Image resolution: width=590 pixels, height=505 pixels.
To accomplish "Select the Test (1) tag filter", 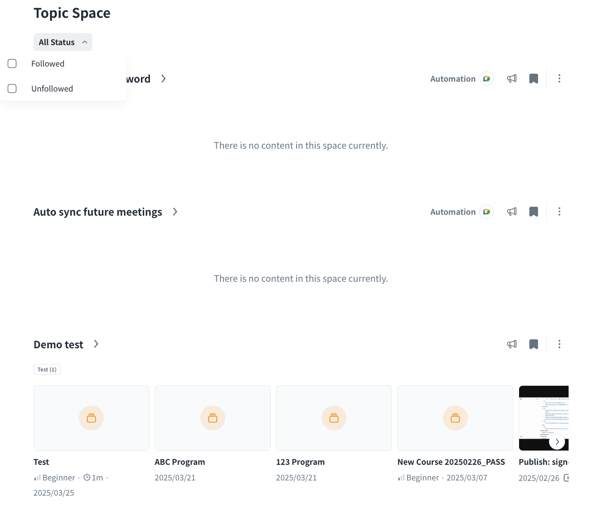I will tap(47, 369).
